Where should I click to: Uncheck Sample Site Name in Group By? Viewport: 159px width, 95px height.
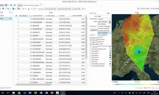tap(70, 9)
